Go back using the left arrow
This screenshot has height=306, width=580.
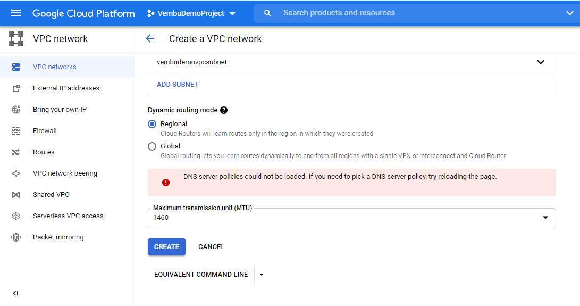coord(150,38)
